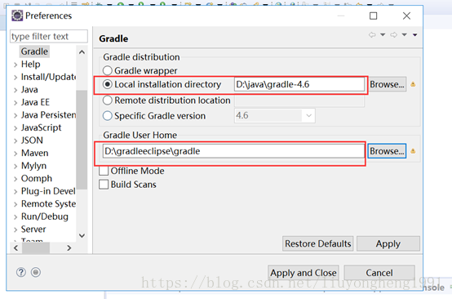
Task: Cancel the Preferences dialog
Action: [379, 273]
